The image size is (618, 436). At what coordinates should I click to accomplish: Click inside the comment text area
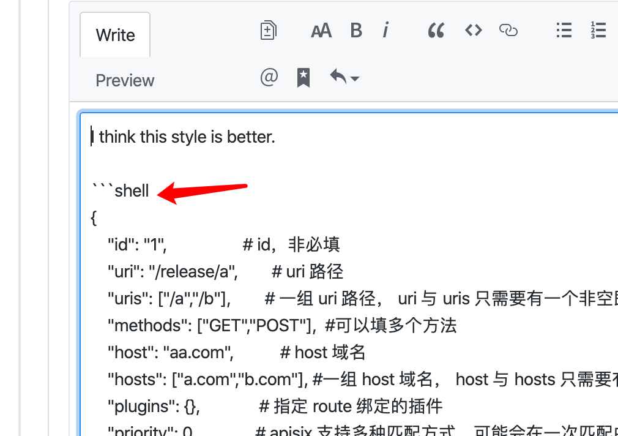(x=349, y=274)
